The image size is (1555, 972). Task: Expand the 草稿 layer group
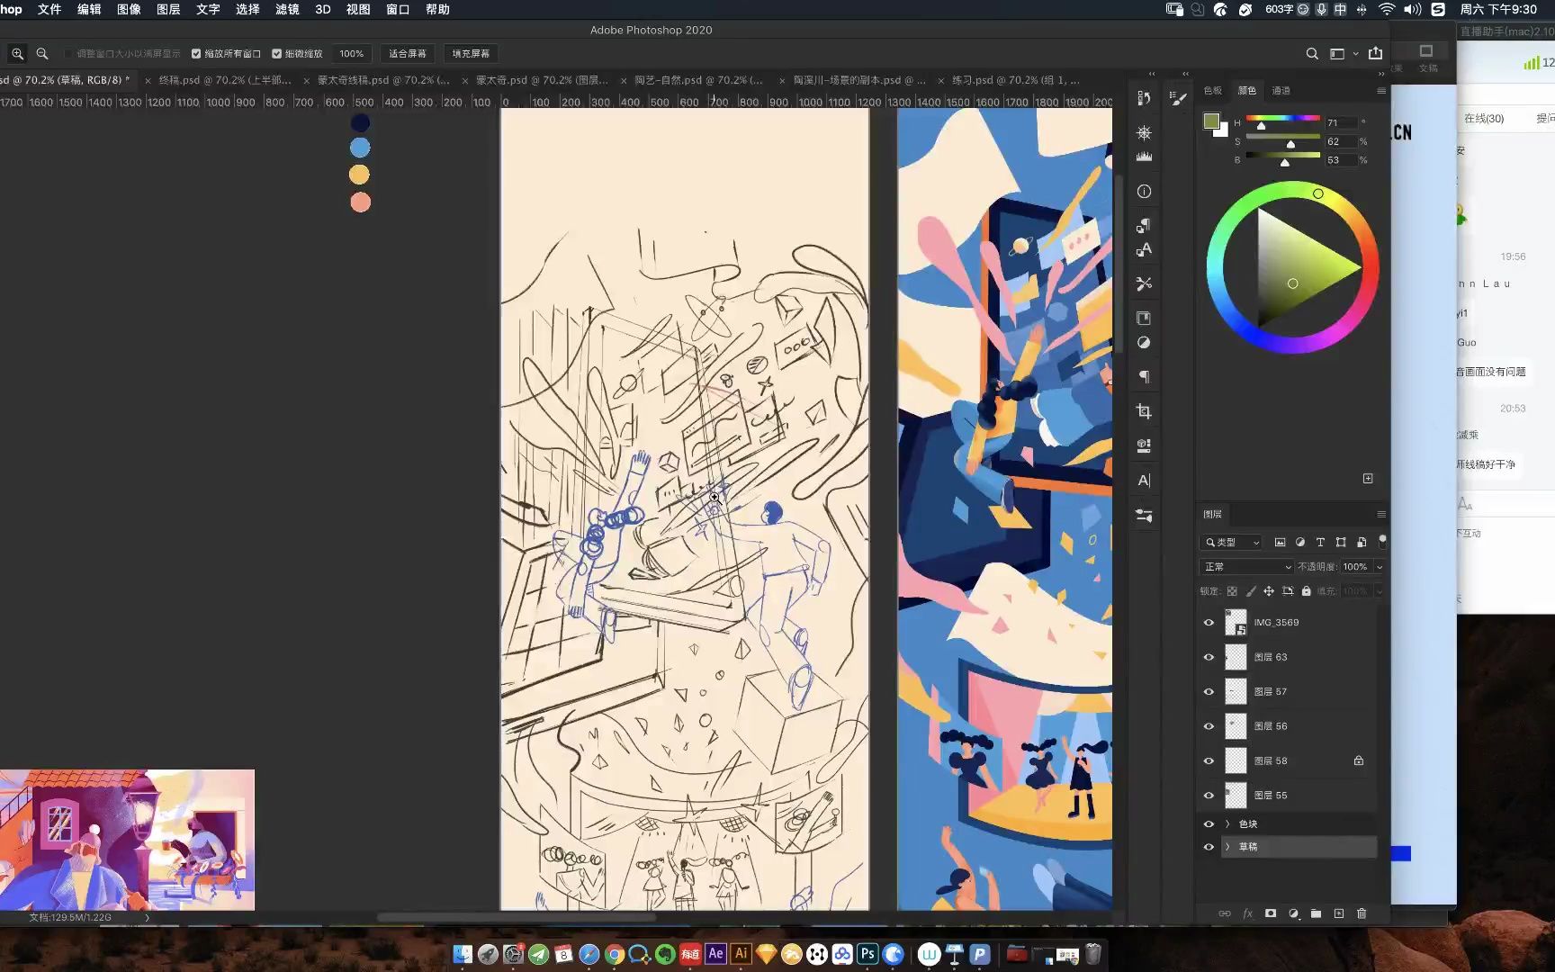click(x=1227, y=847)
